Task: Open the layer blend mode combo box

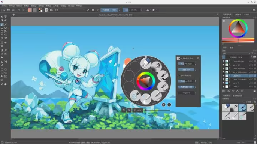Action: pos(236,54)
